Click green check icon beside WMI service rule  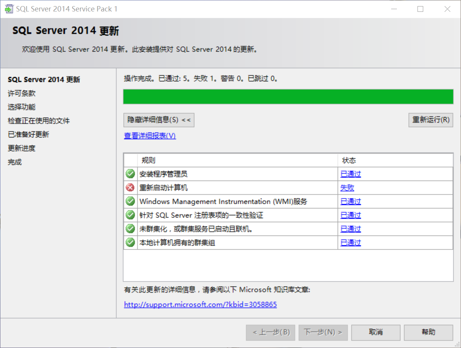(x=131, y=201)
